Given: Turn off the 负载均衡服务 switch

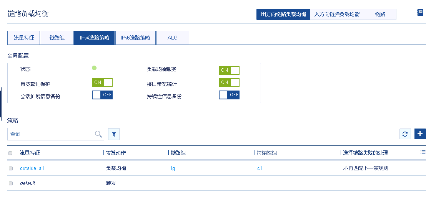Looking at the screenshot, I should tap(229, 70).
